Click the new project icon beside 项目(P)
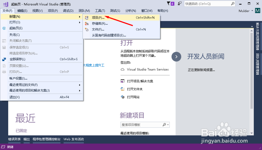This screenshot has width=262, height=150. pyautogui.click(x=86, y=18)
